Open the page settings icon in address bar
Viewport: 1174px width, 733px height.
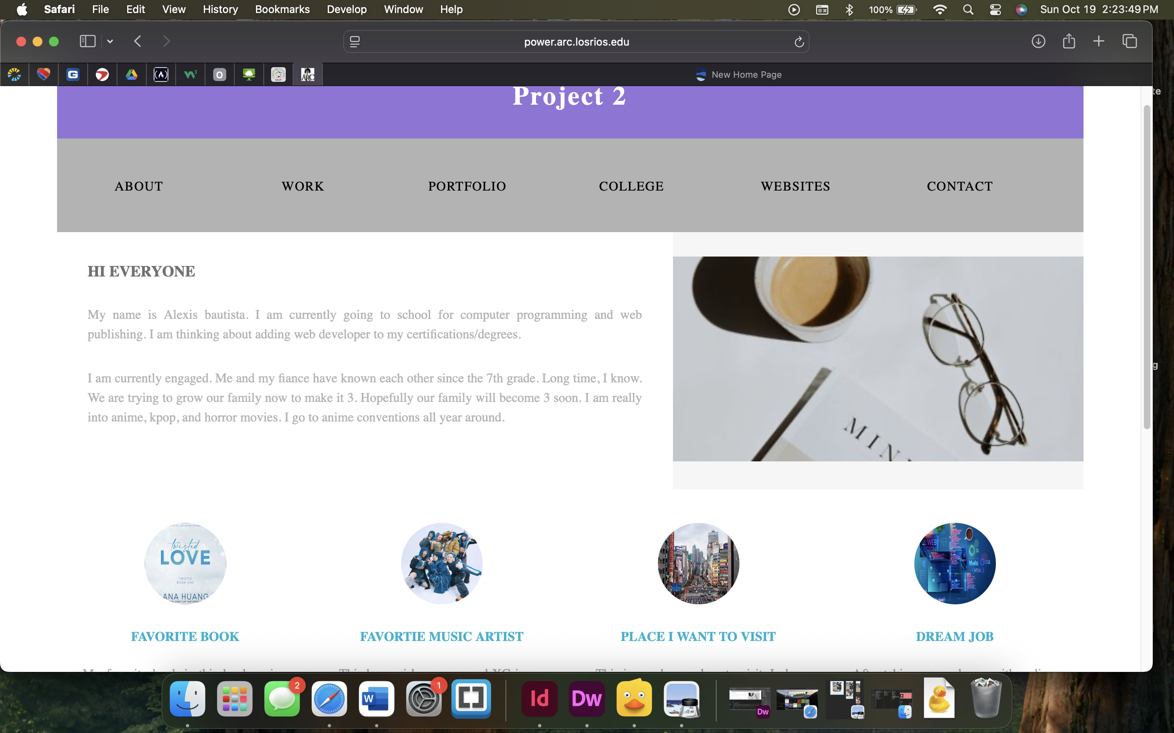355,42
